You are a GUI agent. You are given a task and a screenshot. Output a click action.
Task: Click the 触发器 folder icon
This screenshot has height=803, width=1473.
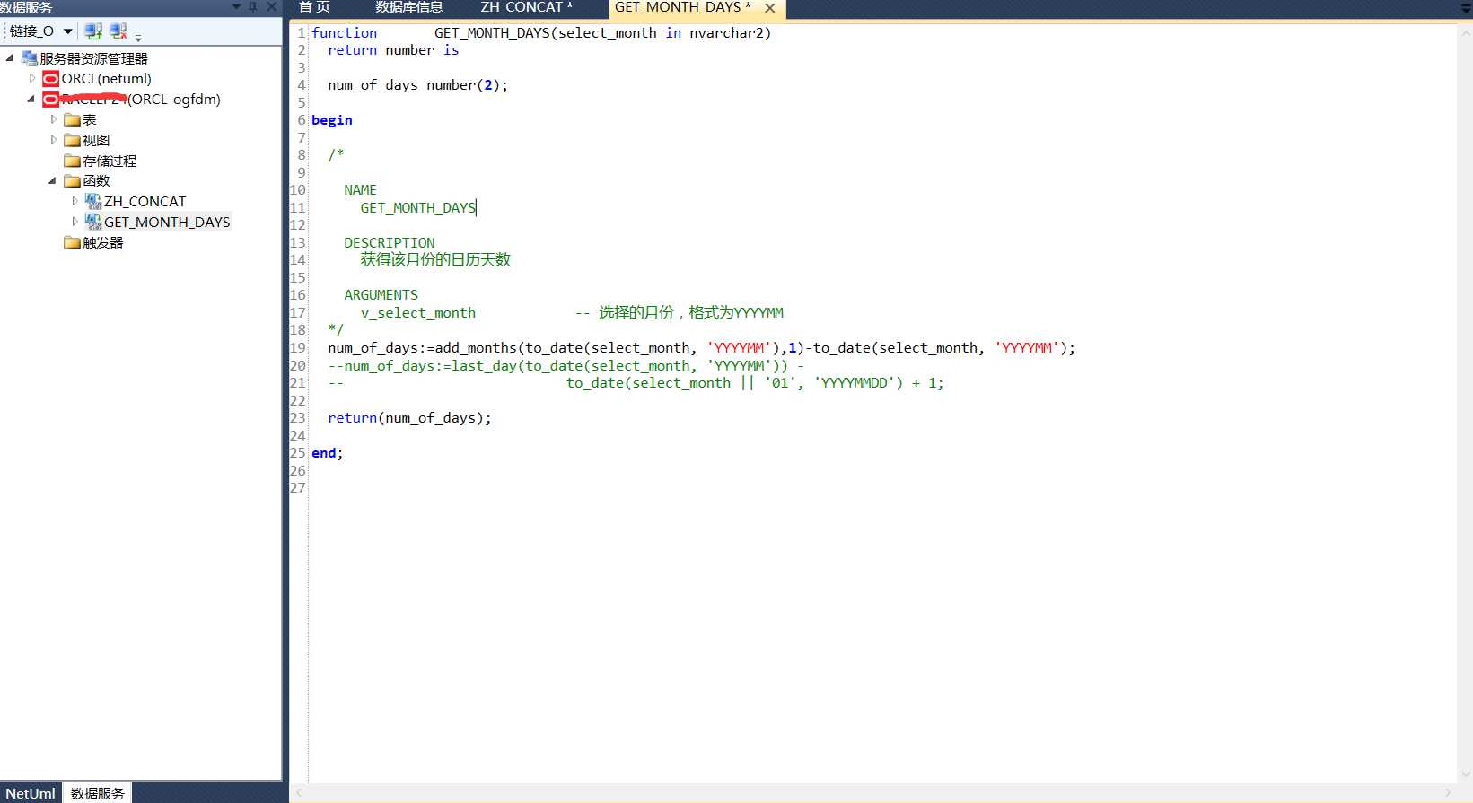(73, 242)
